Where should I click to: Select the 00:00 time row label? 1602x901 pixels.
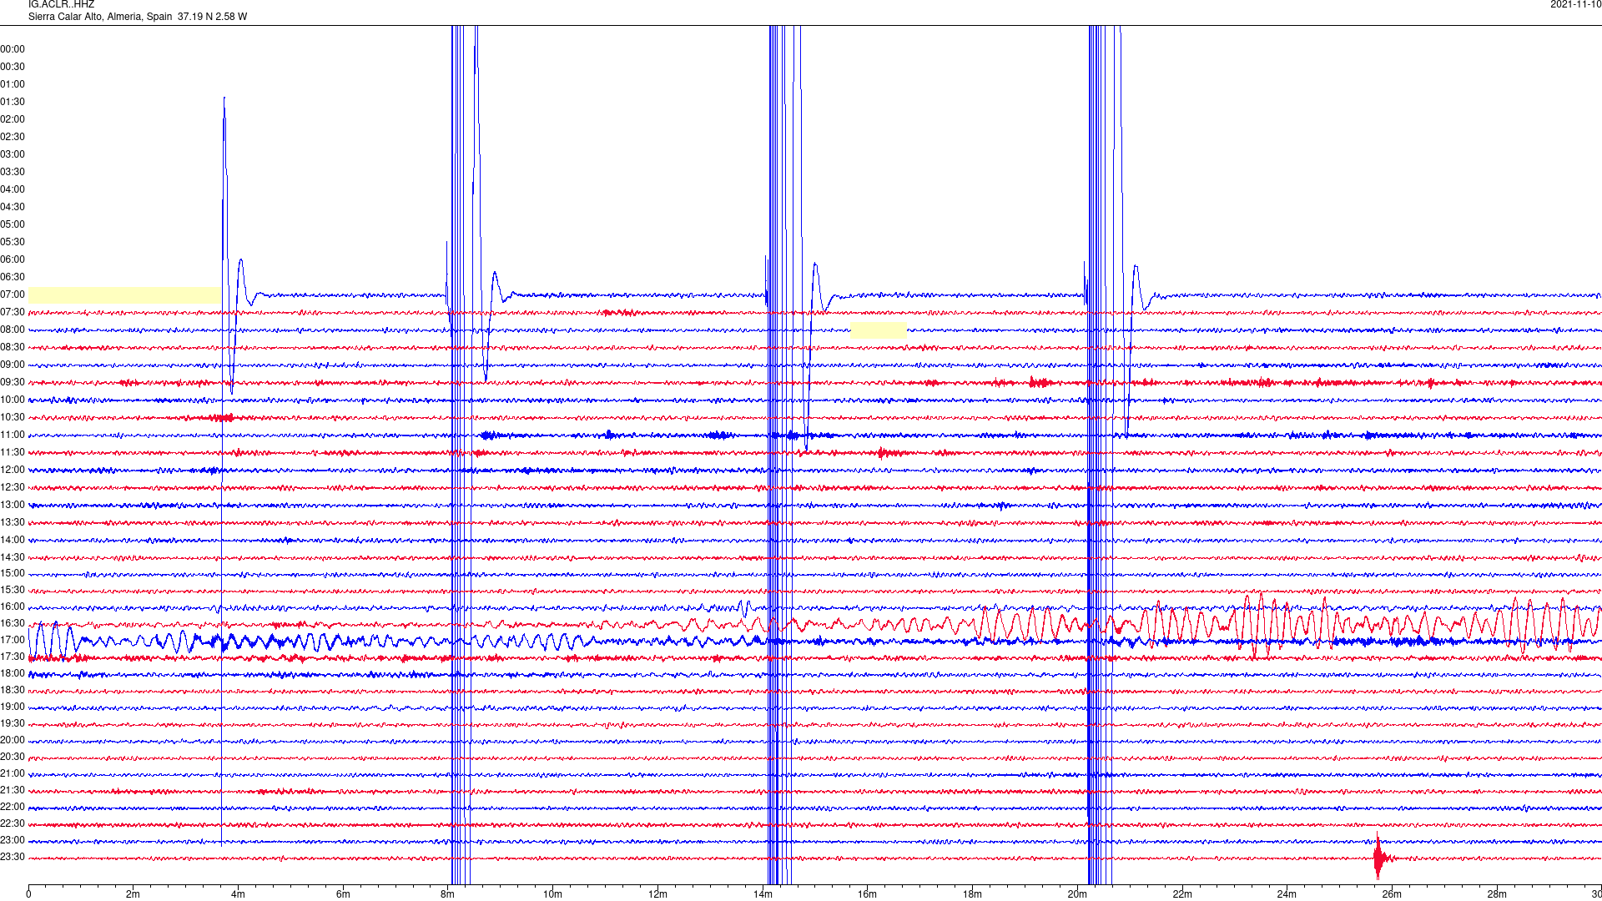13,49
